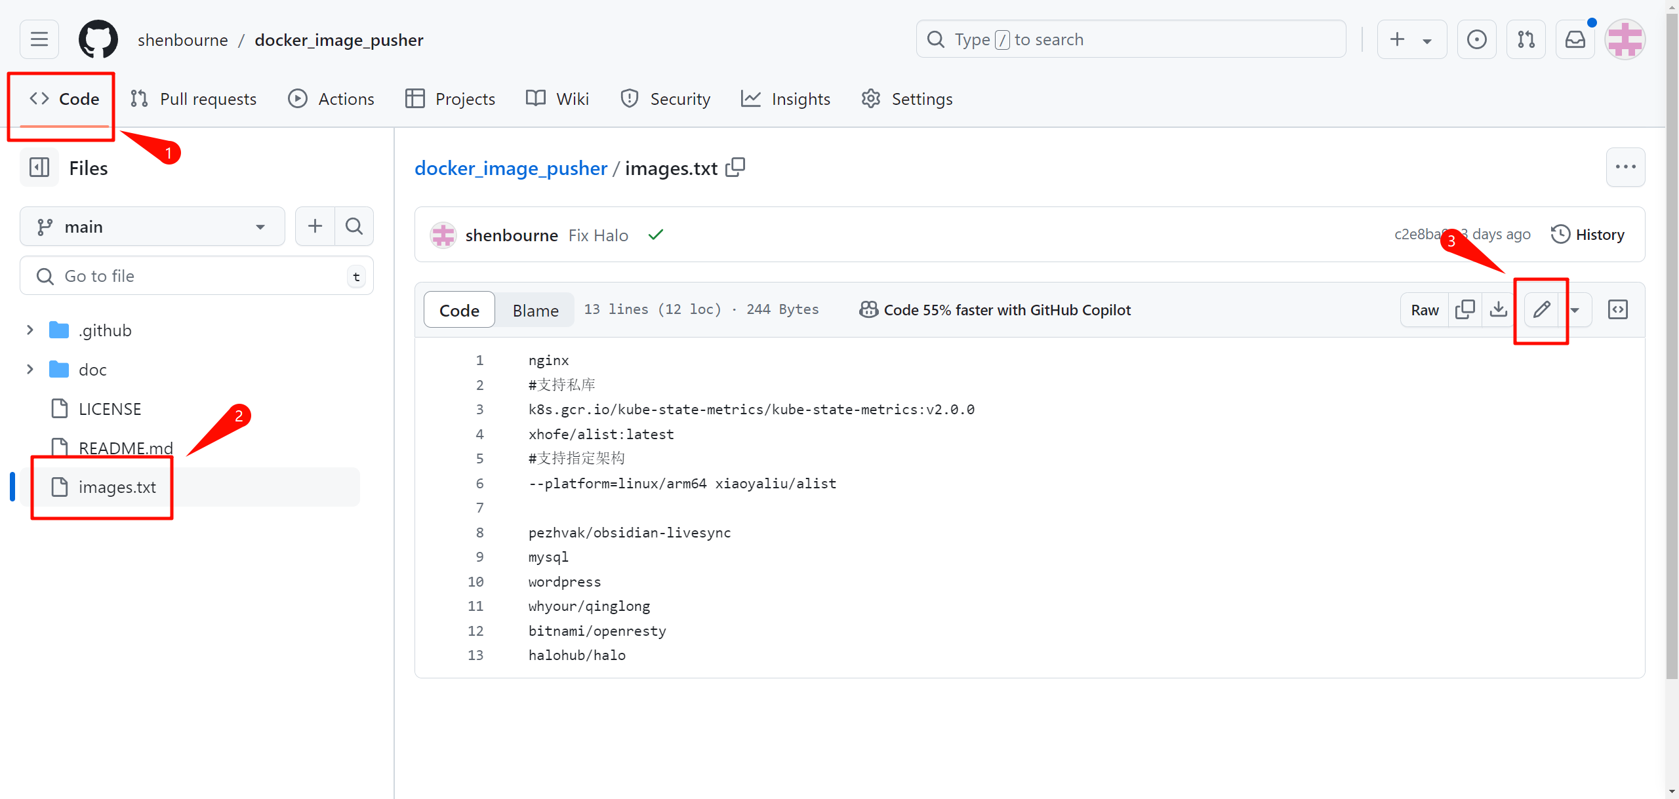Screen dimensions: 1679x799
Task: Focus the Go to file input
Action: click(197, 276)
